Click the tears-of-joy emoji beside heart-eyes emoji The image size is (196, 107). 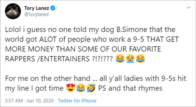tap(81, 88)
